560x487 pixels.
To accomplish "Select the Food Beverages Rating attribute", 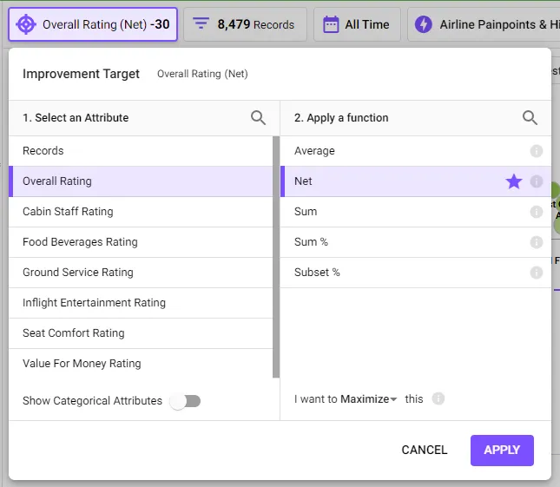I will [141, 241].
